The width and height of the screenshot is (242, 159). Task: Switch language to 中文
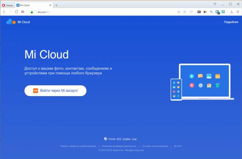coord(119,139)
